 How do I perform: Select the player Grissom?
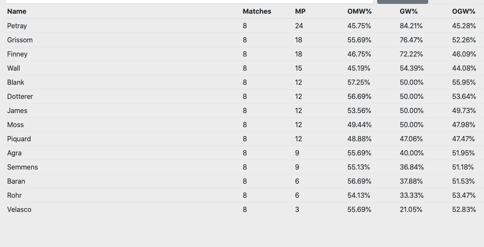pyautogui.click(x=20, y=40)
